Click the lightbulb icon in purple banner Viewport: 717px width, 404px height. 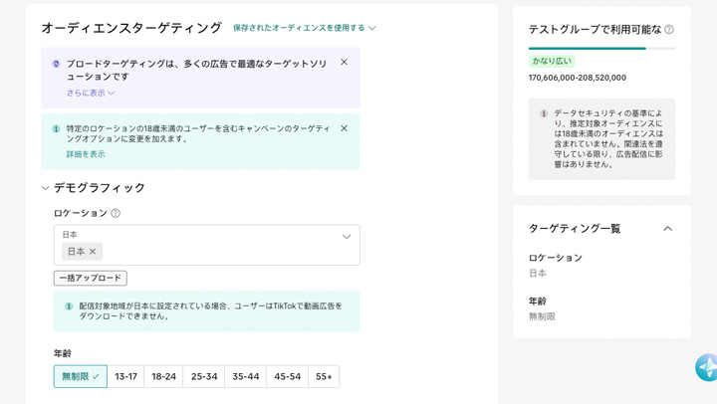[56, 64]
